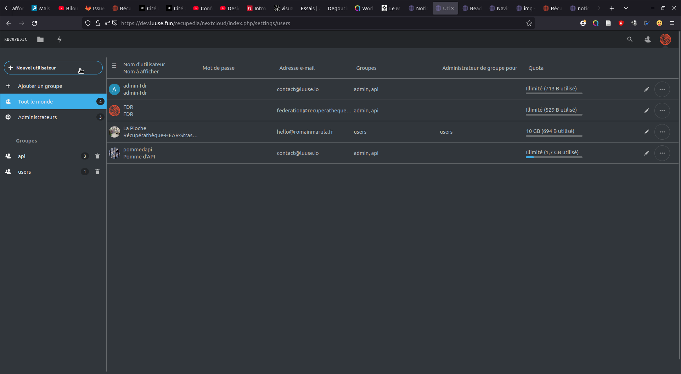Click Ajouter un groupe
The width and height of the screenshot is (681, 374).
tap(40, 86)
